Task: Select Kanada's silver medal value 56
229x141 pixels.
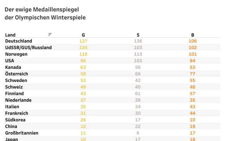Action: 138,67
